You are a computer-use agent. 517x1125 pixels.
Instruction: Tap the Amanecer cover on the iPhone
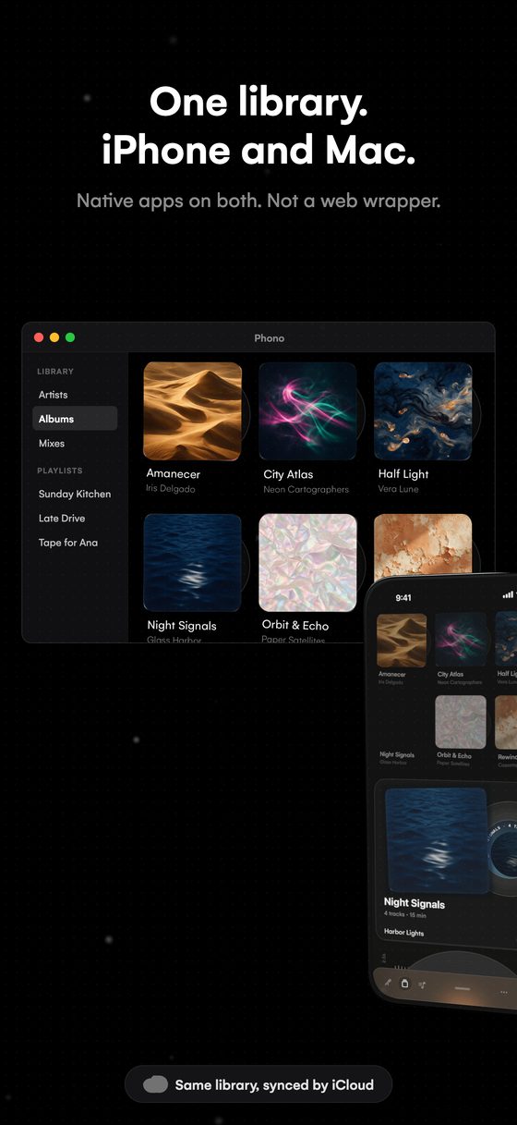click(402, 640)
